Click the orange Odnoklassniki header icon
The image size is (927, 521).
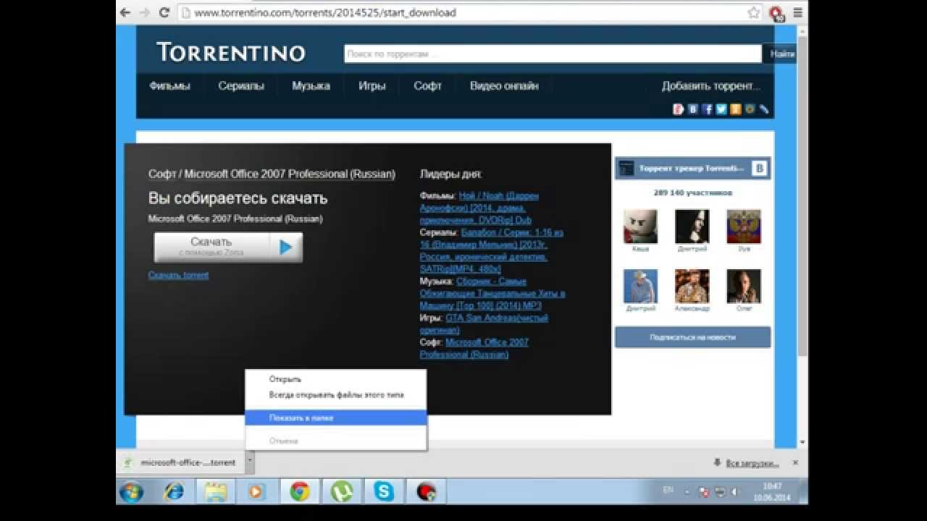(x=736, y=109)
